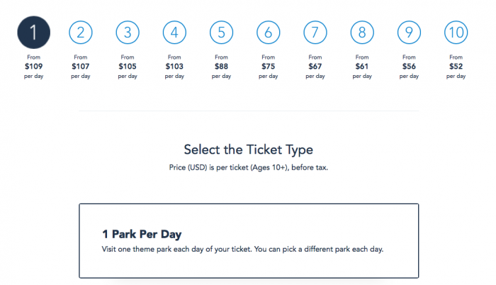This screenshot has width=496, height=285.
Task: Choose the 2 day ticket option
Action: pos(80,32)
